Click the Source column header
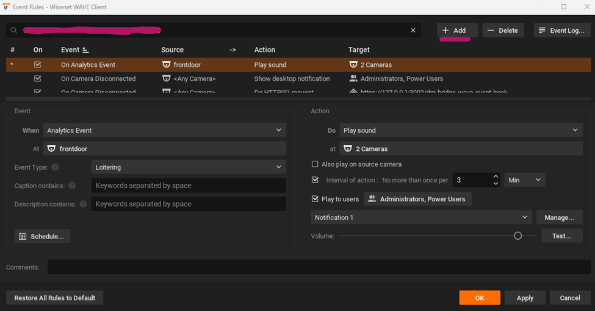Image resolution: width=595 pixels, height=311 pixels. tap(172, 50)
